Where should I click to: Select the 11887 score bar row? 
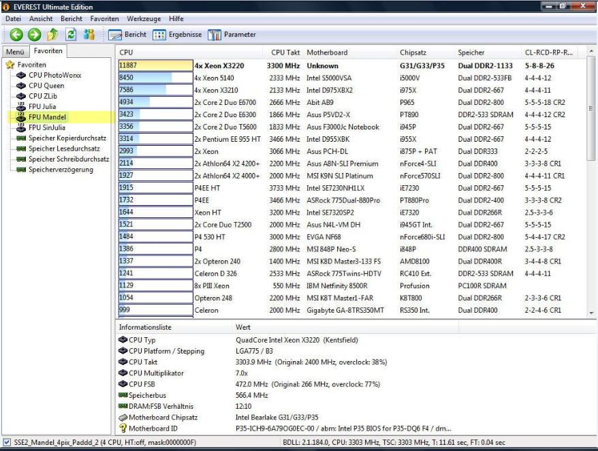(155, 65)
